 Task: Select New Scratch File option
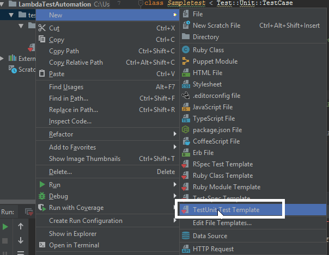pos(216,26)
